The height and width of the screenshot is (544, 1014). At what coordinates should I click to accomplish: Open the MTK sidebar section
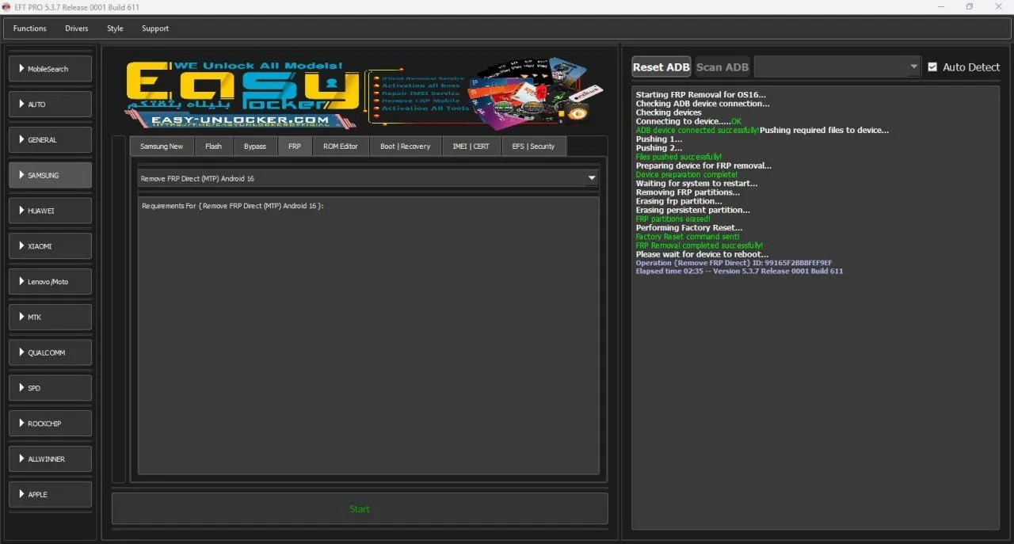(50, 317)
